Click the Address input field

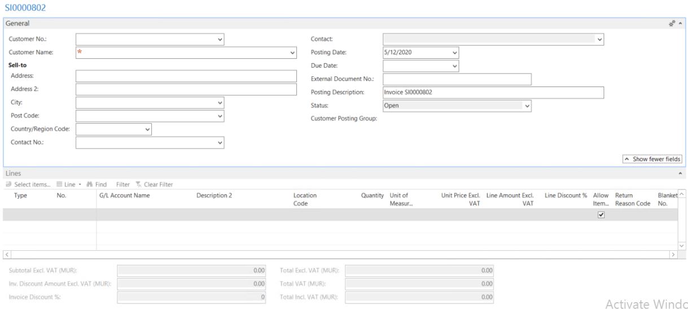[x=186, y=76]
